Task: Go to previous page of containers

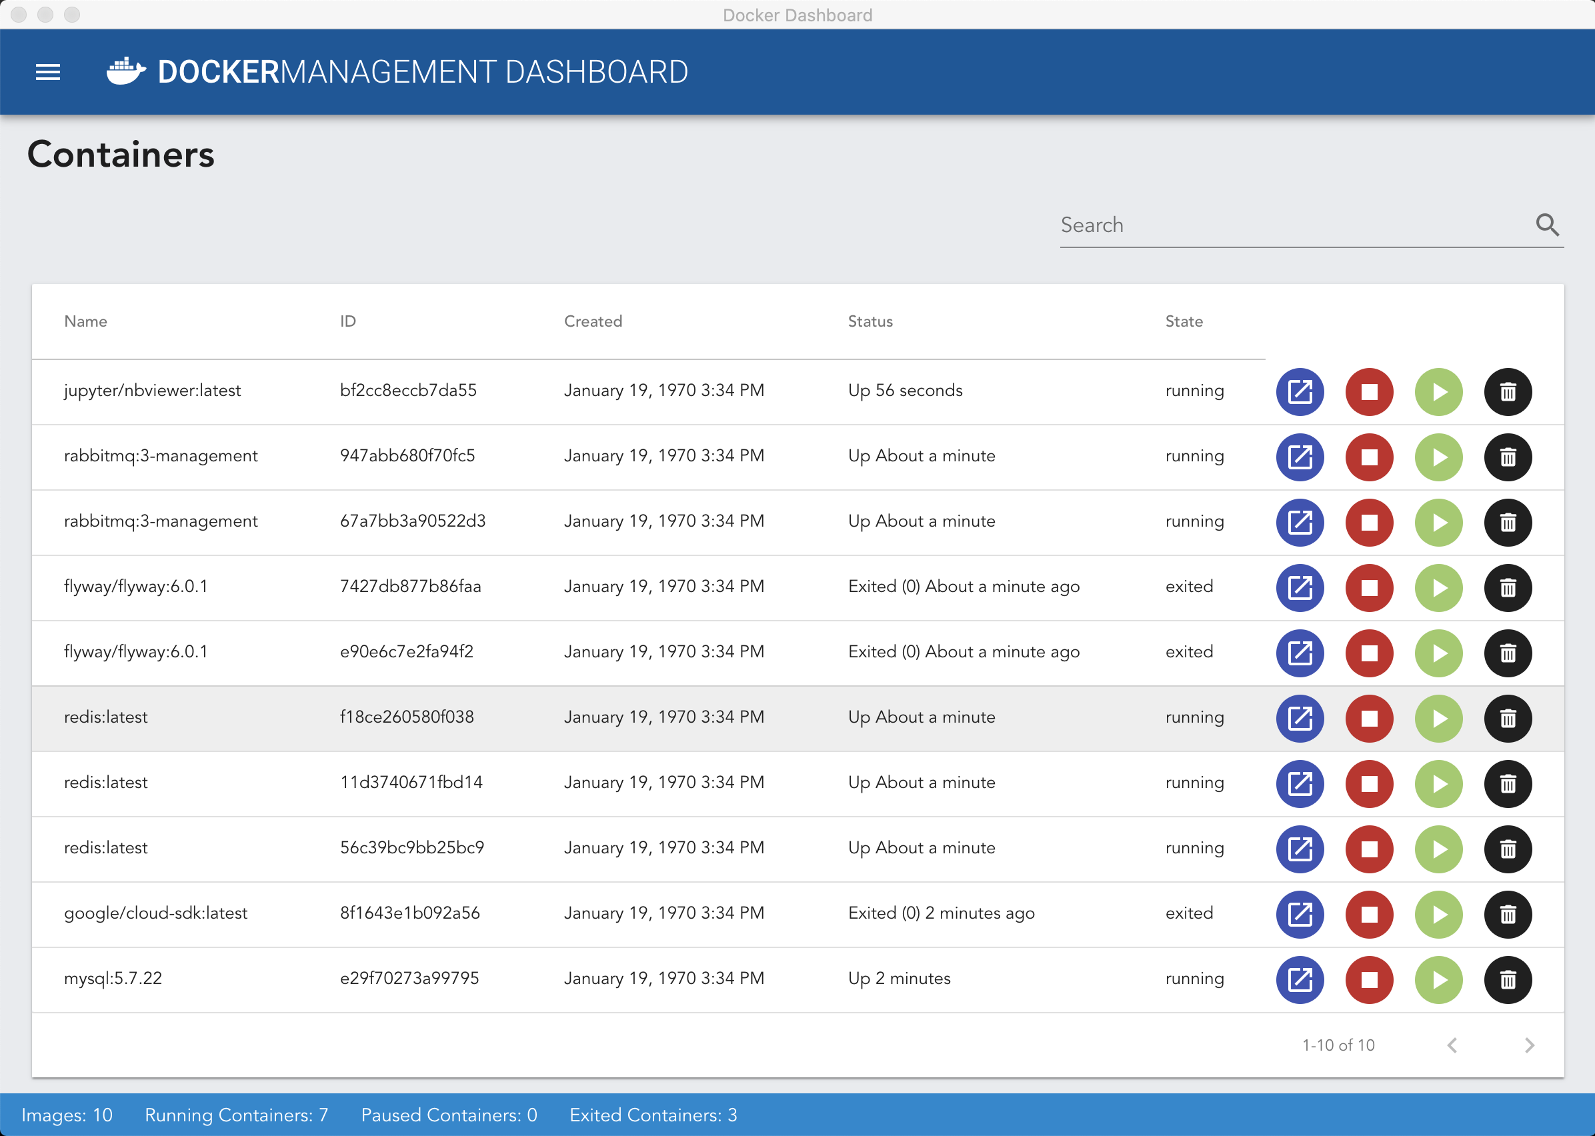Action: click(x=1452, y=1045)
